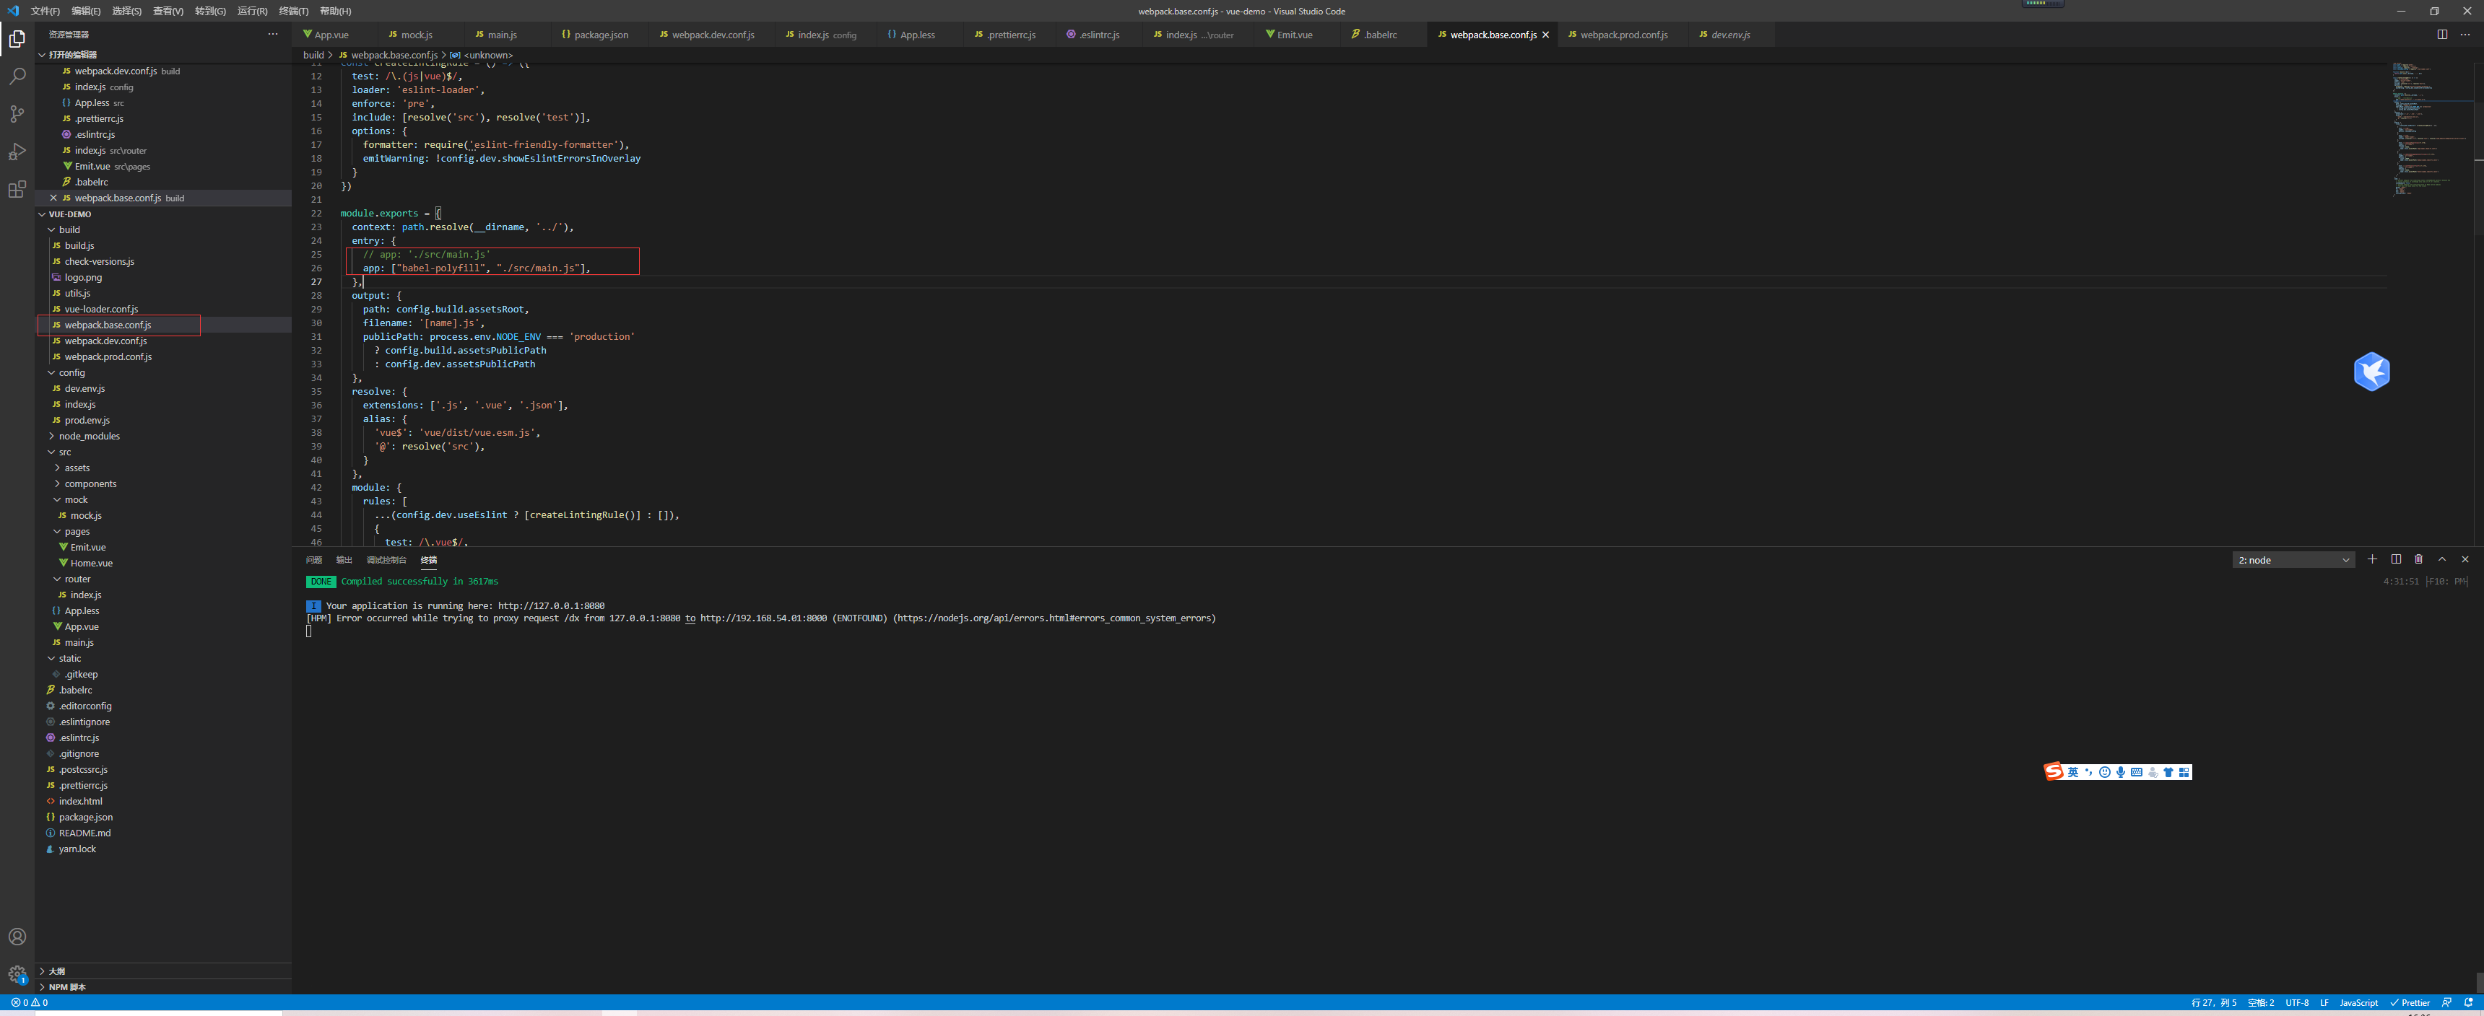Click the JavaScript language mode button
Image resolution: width=2484 pixels, height=1016 pixels.
click(2358, 1002)
